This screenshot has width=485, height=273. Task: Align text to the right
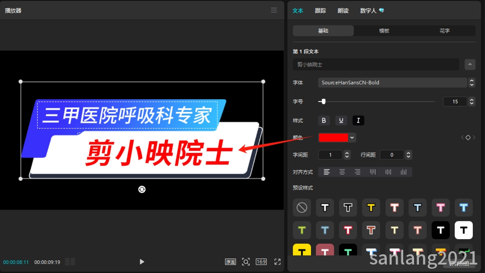(358, 172)
